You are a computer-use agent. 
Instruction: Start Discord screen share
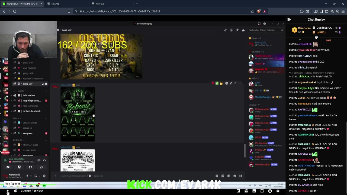(x=19, y=167)
